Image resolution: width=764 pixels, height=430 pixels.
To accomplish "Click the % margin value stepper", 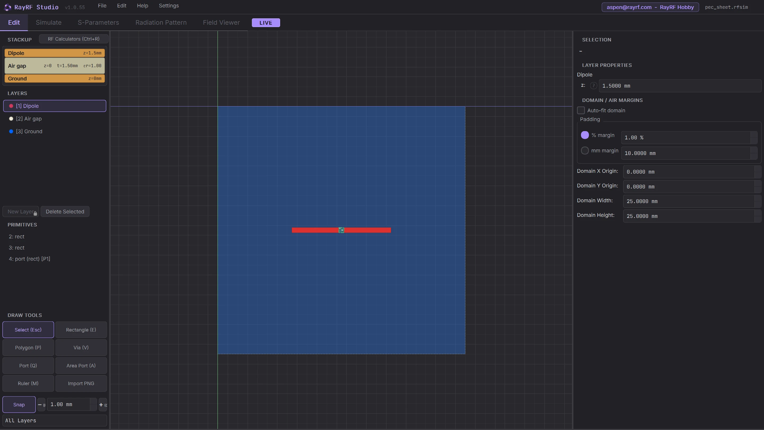I will point(754,138).
